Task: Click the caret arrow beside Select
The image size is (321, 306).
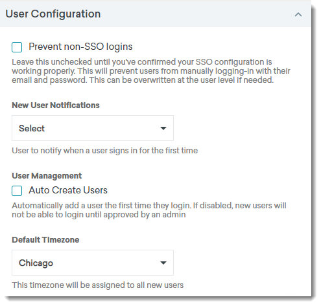Action: [163, 128]
